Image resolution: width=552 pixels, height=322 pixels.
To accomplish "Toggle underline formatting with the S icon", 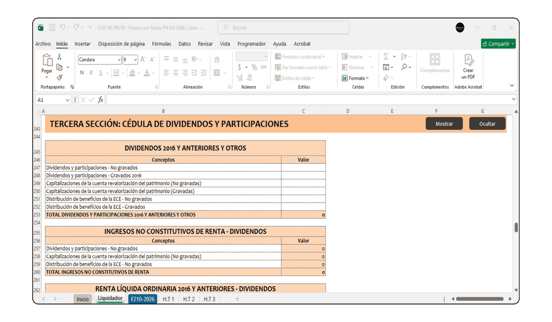I will [101, 73].
